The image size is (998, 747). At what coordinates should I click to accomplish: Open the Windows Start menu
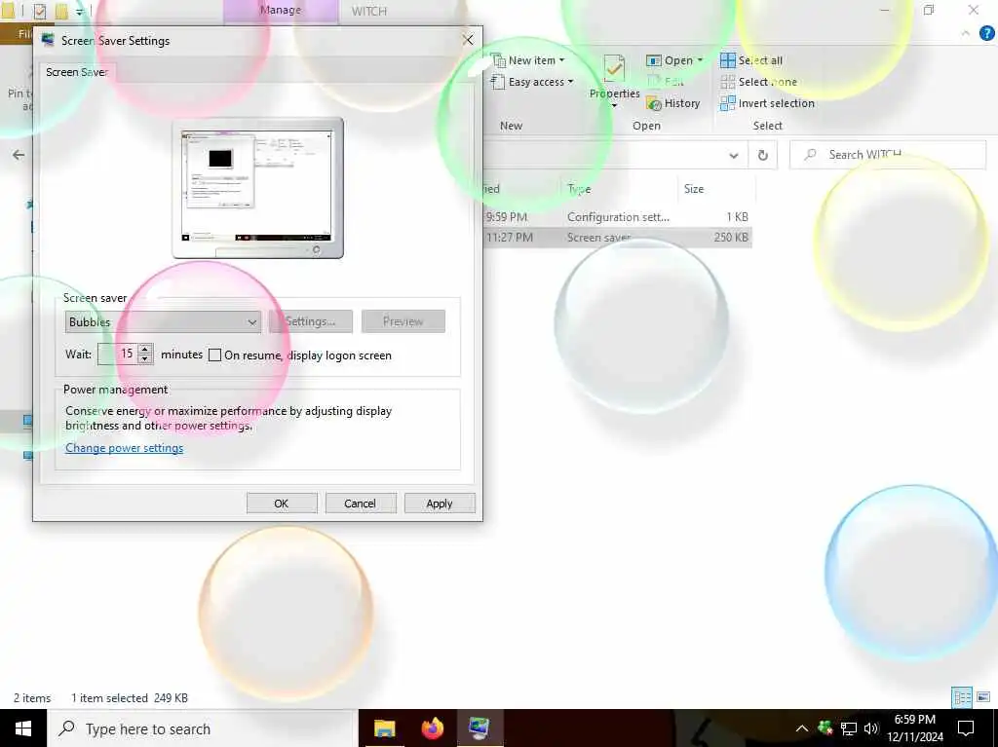point(23,728)
